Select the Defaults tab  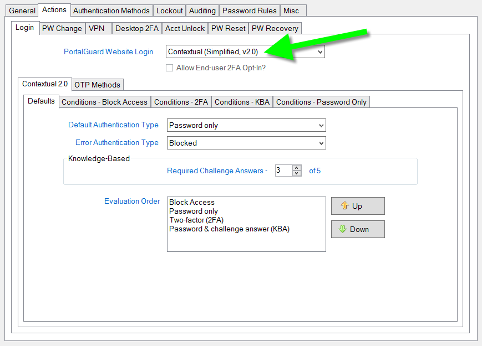41,101
